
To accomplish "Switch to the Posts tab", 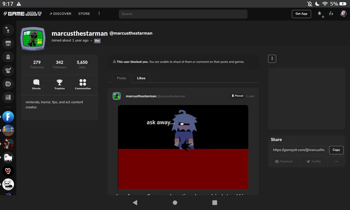I will pyautogui.click(x=121, y=78).
